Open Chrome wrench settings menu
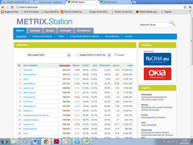Screen dimensions: 193x145 (189, 7)
